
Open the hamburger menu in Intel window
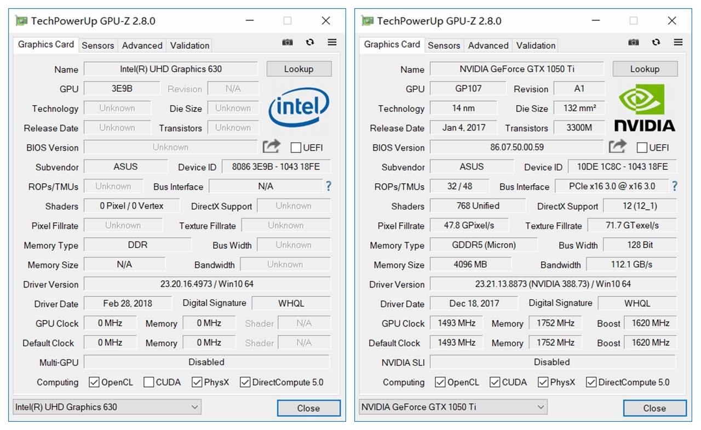332,43
